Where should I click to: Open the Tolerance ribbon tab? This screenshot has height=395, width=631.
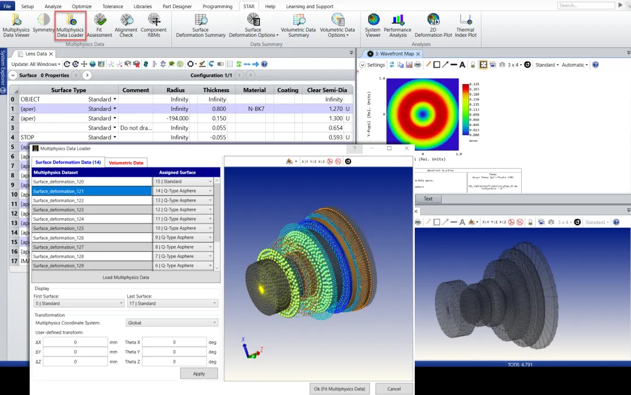pyautogui.click(x=113, y=6)
